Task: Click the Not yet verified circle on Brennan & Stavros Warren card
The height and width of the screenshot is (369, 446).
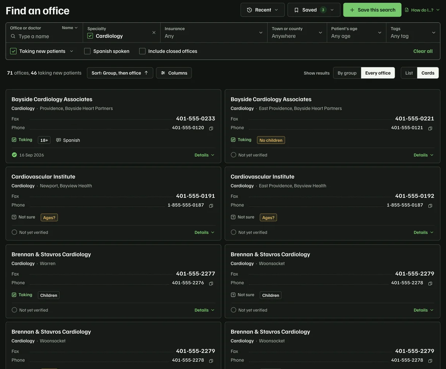Action: tap(14, 310)
